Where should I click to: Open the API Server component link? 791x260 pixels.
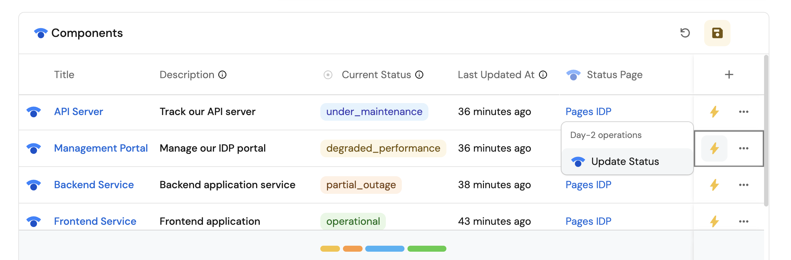pos(79,112)
